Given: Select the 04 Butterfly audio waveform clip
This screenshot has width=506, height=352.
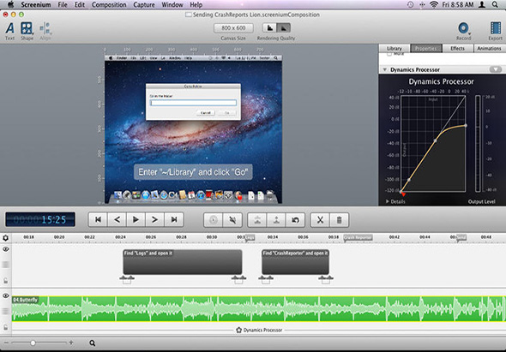Looking at the screenshot, I should (258, 309).
